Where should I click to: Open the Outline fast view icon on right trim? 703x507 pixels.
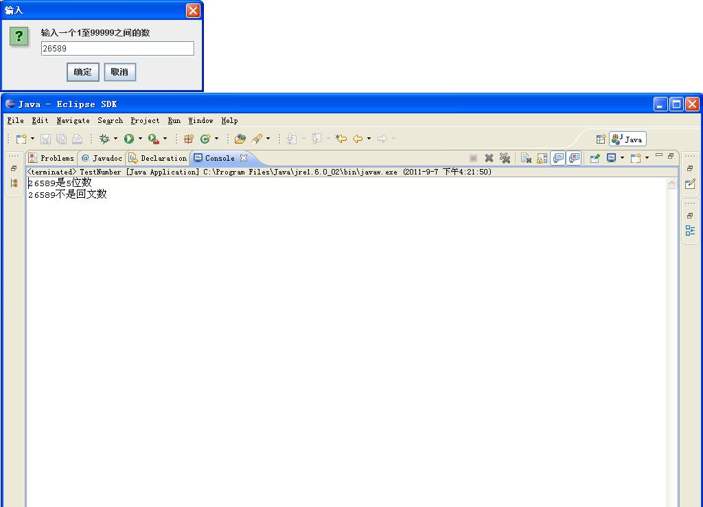(x=690, y=231)
